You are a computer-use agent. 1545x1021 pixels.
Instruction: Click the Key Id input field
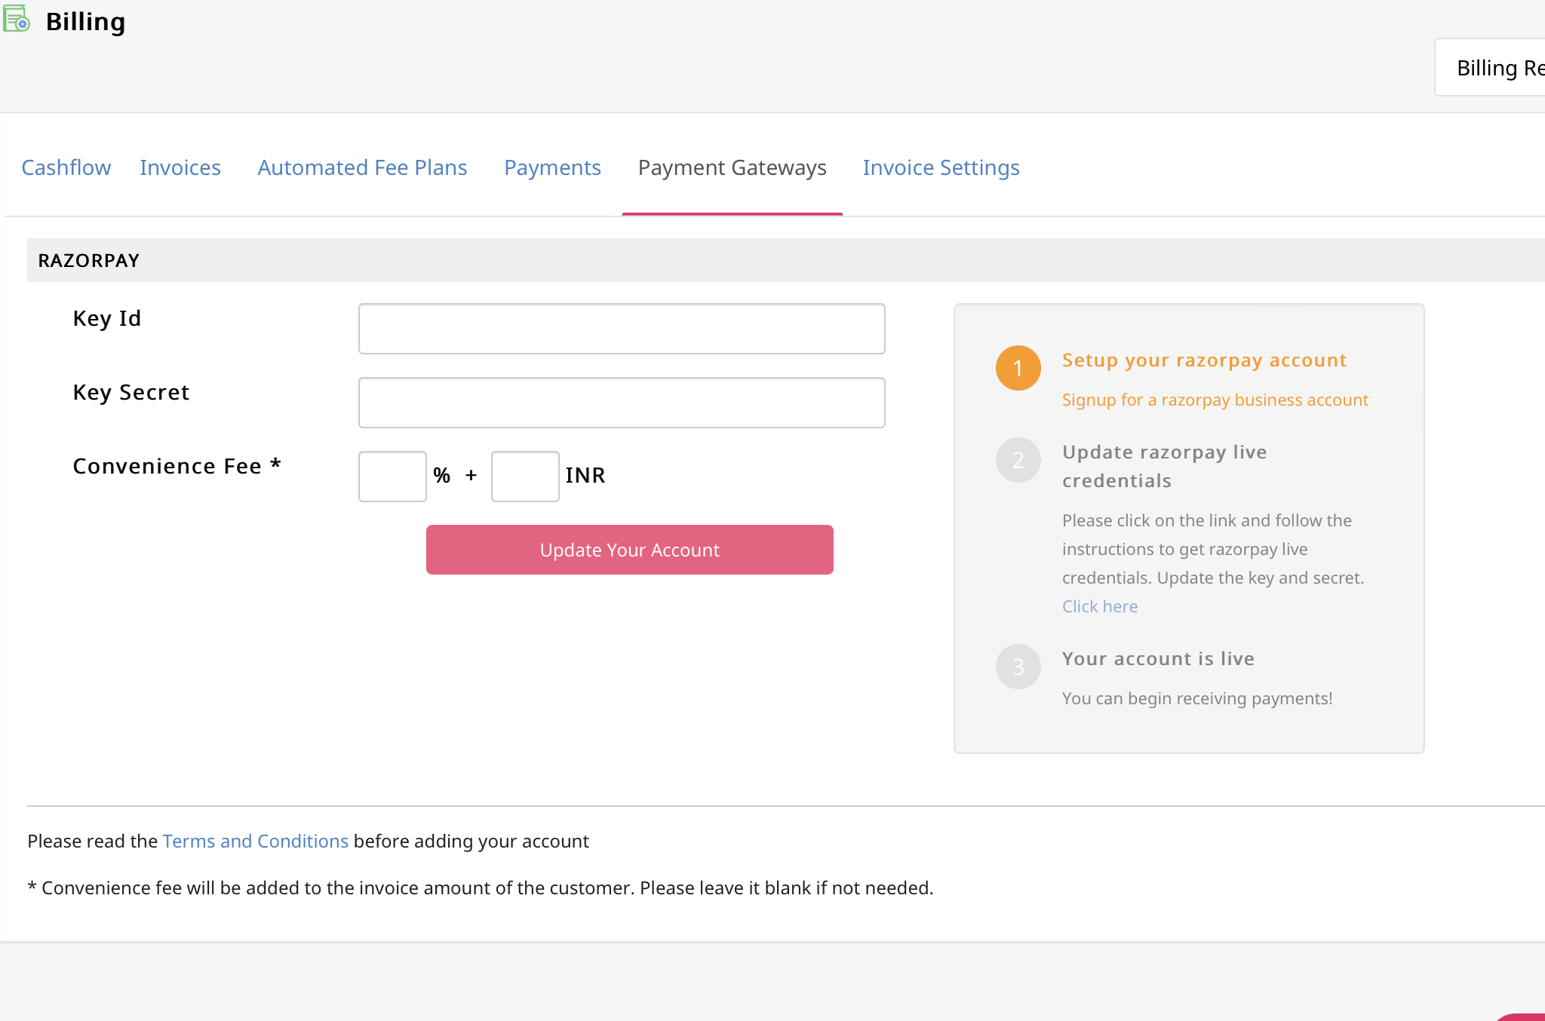point(622,329)
